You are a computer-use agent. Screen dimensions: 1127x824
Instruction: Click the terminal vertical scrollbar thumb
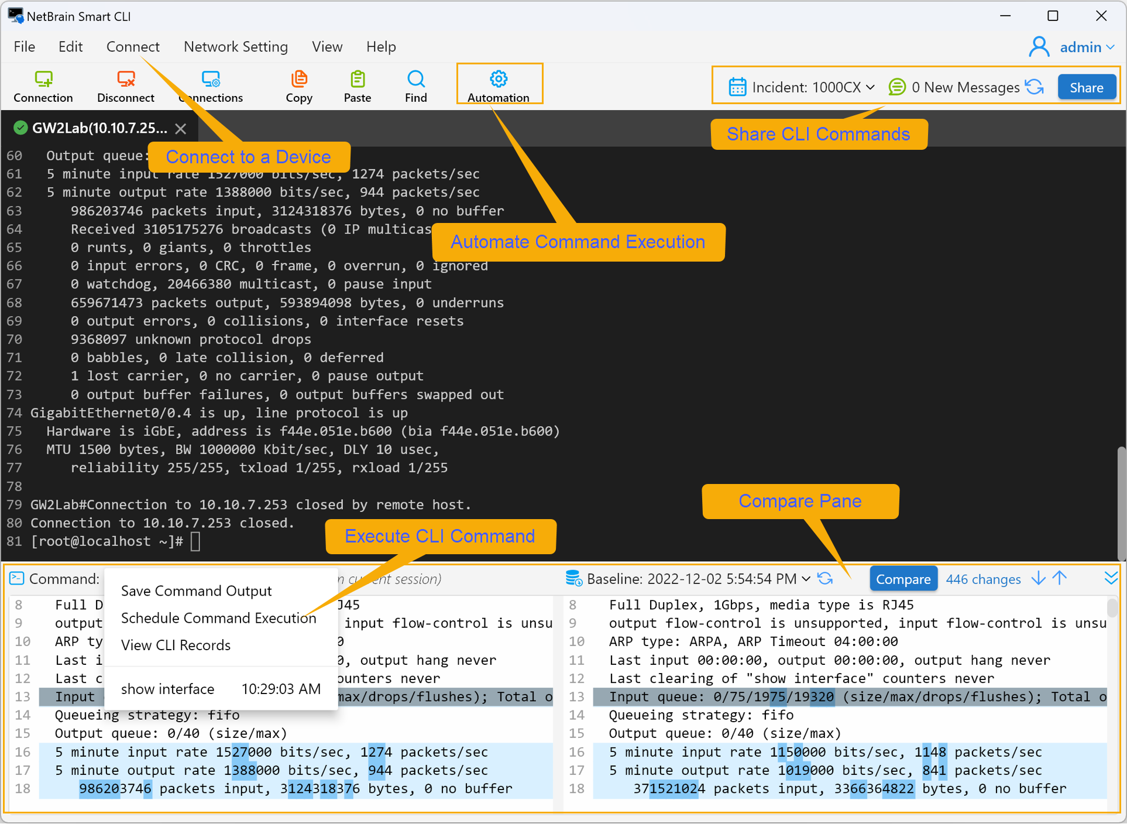pyautogui.click(x=1121, y=503)
